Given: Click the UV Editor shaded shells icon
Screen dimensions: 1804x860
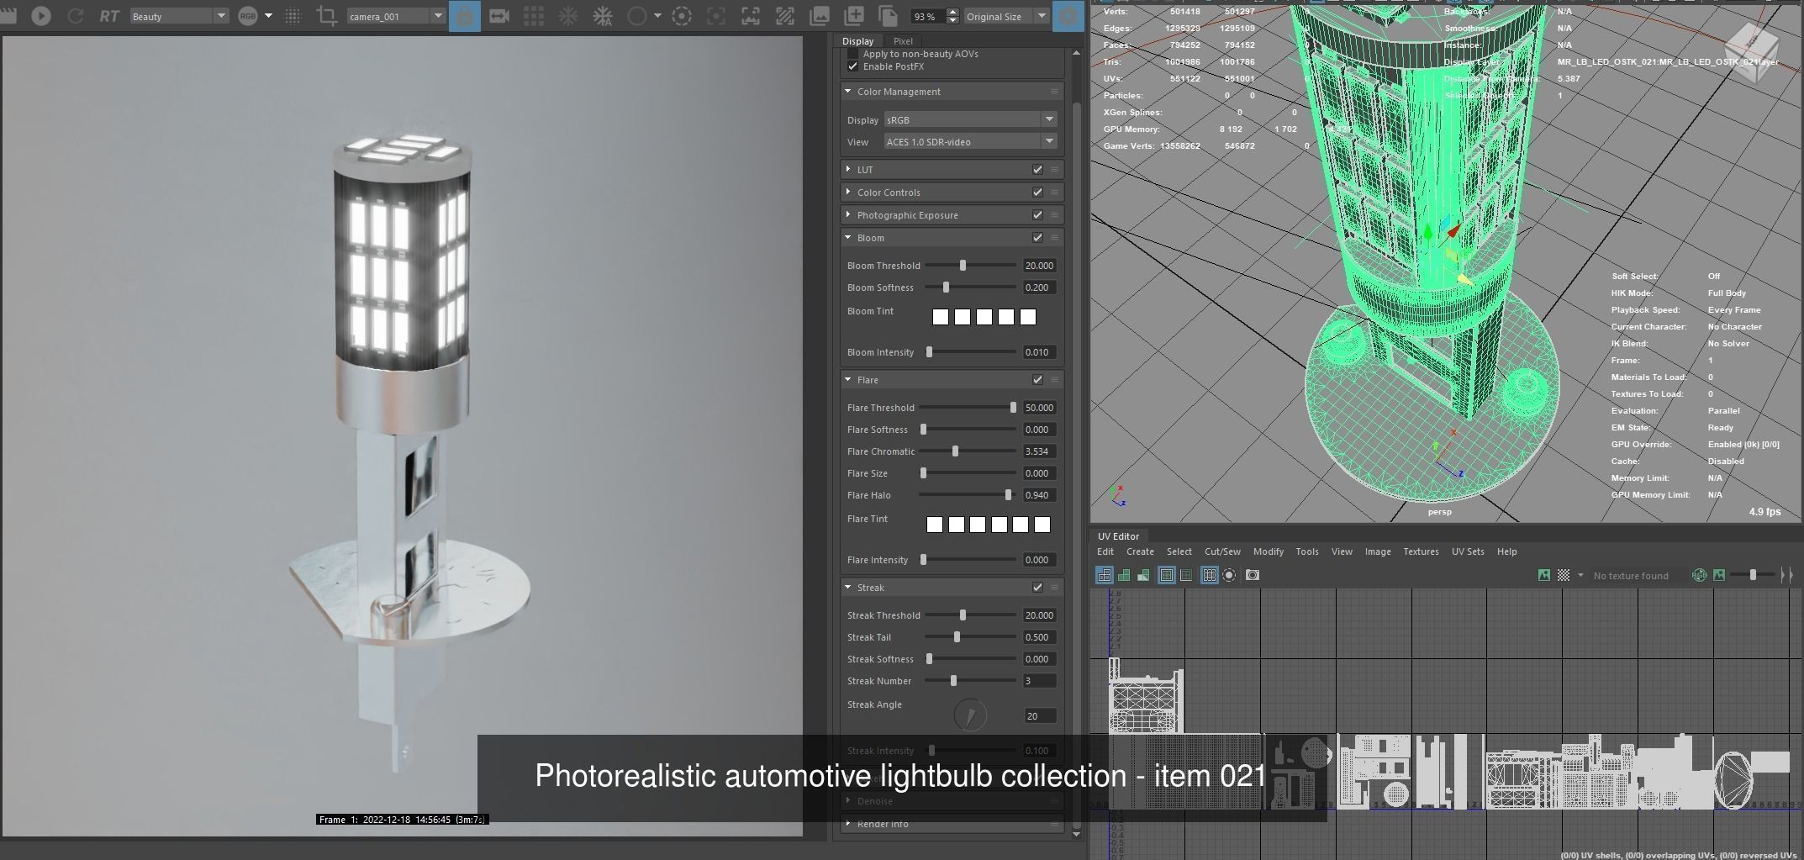Looking at the screenshot, I should coord(1124,575).
